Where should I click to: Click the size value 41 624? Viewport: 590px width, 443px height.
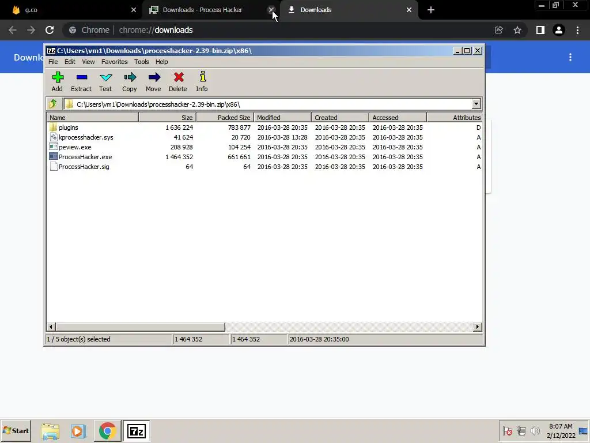(183, 137)
